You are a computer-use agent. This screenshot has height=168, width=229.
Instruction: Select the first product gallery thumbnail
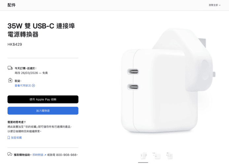[x=143, y=155]
